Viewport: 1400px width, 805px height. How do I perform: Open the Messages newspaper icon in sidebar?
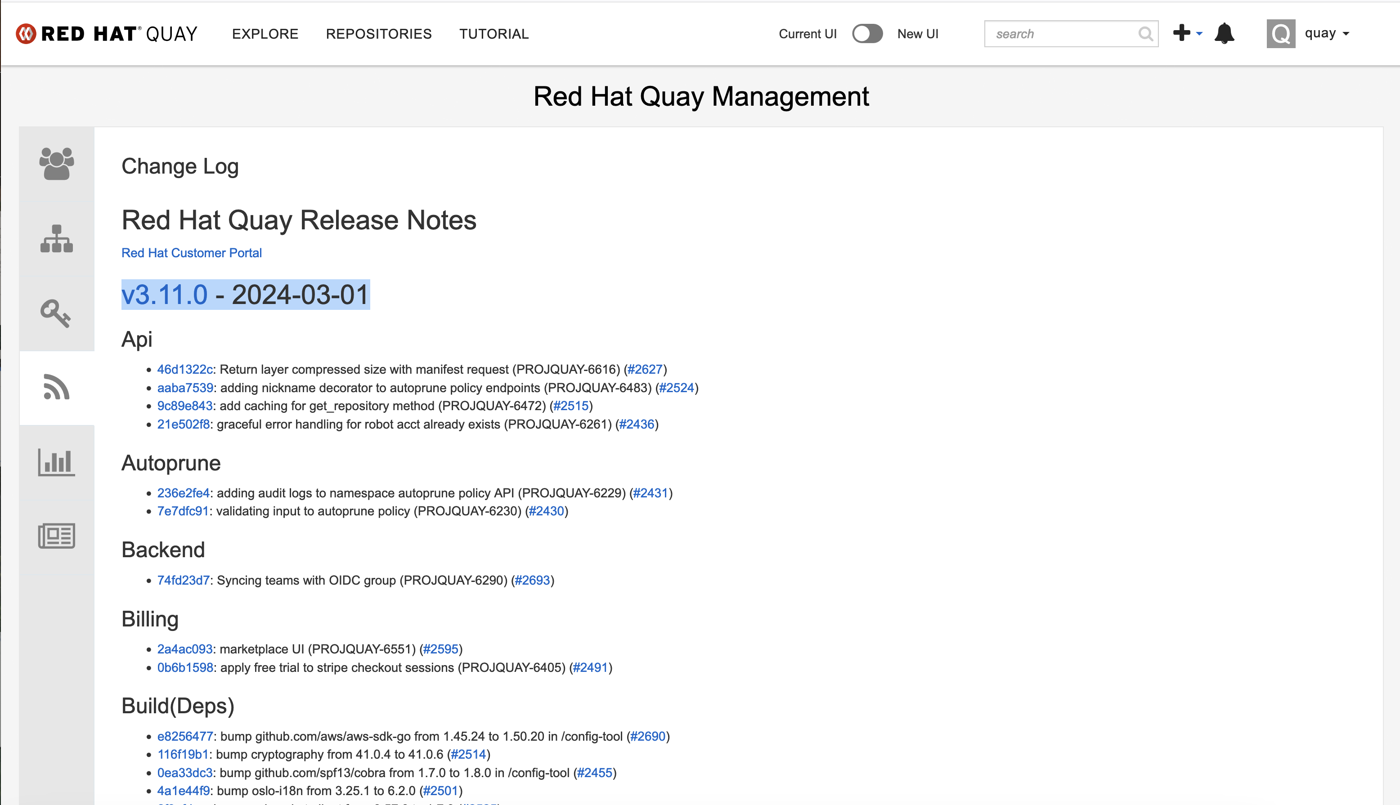tap(56, 536)
